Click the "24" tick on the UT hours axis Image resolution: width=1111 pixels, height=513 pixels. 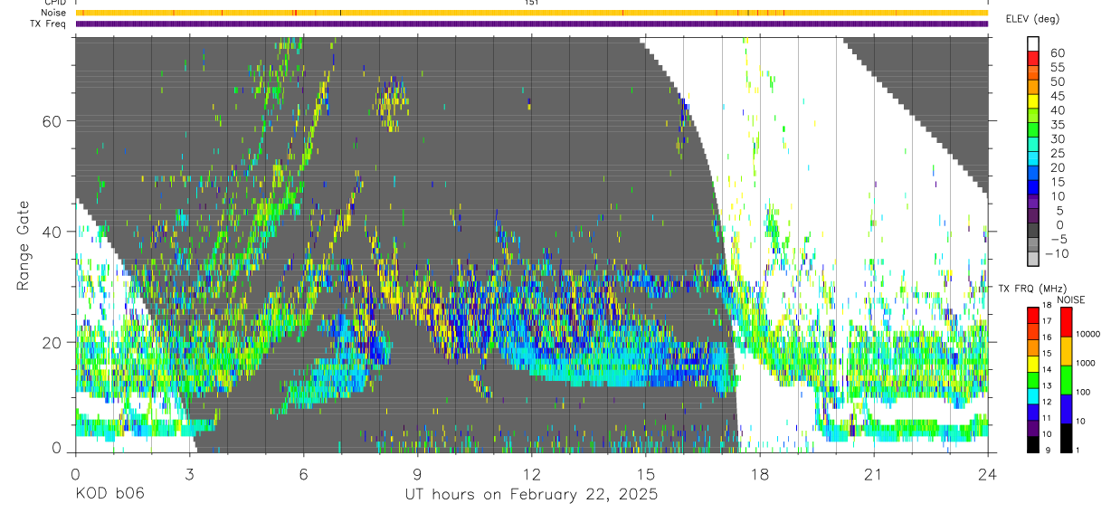click(x=988, y=473)
